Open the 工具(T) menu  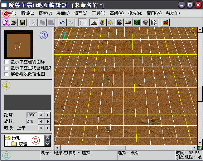pyautogui.click(x=98, y=13)
